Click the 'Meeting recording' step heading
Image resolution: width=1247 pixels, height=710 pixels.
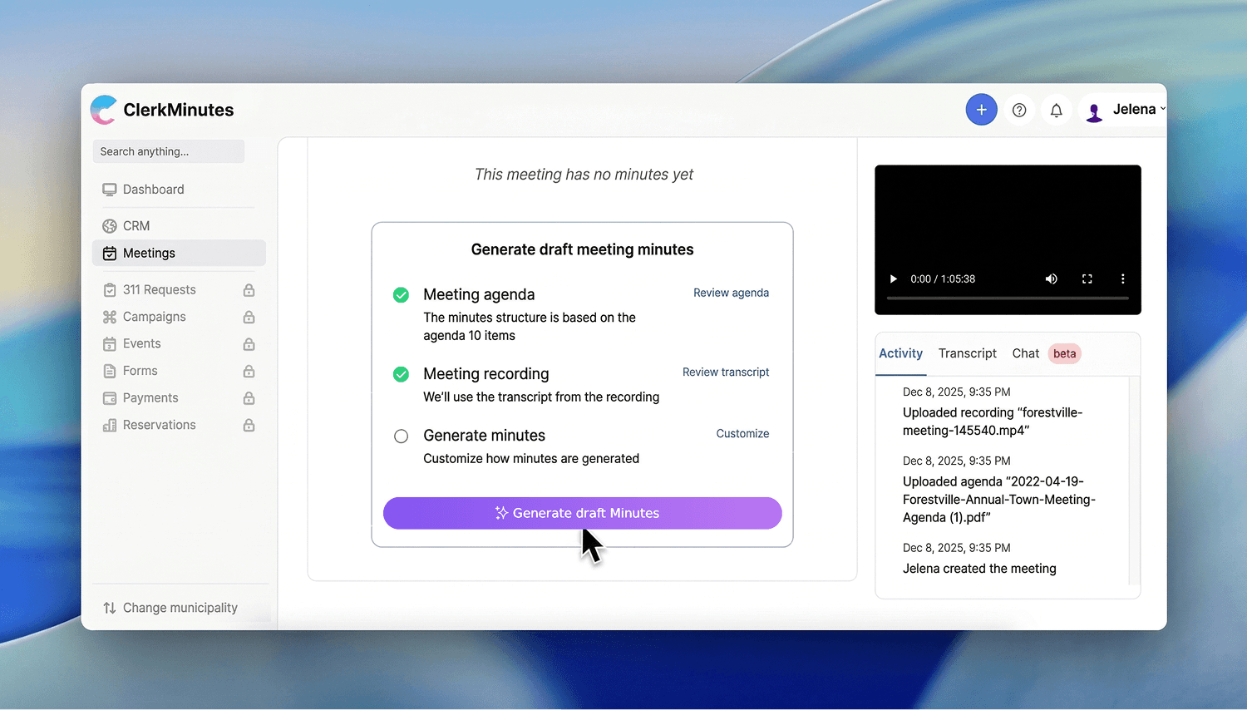486,374
